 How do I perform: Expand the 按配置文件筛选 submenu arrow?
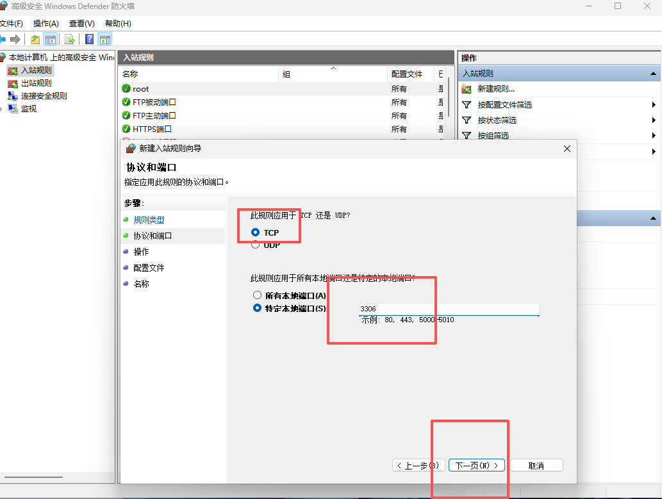pyautogui.click(x=654, y=104)
